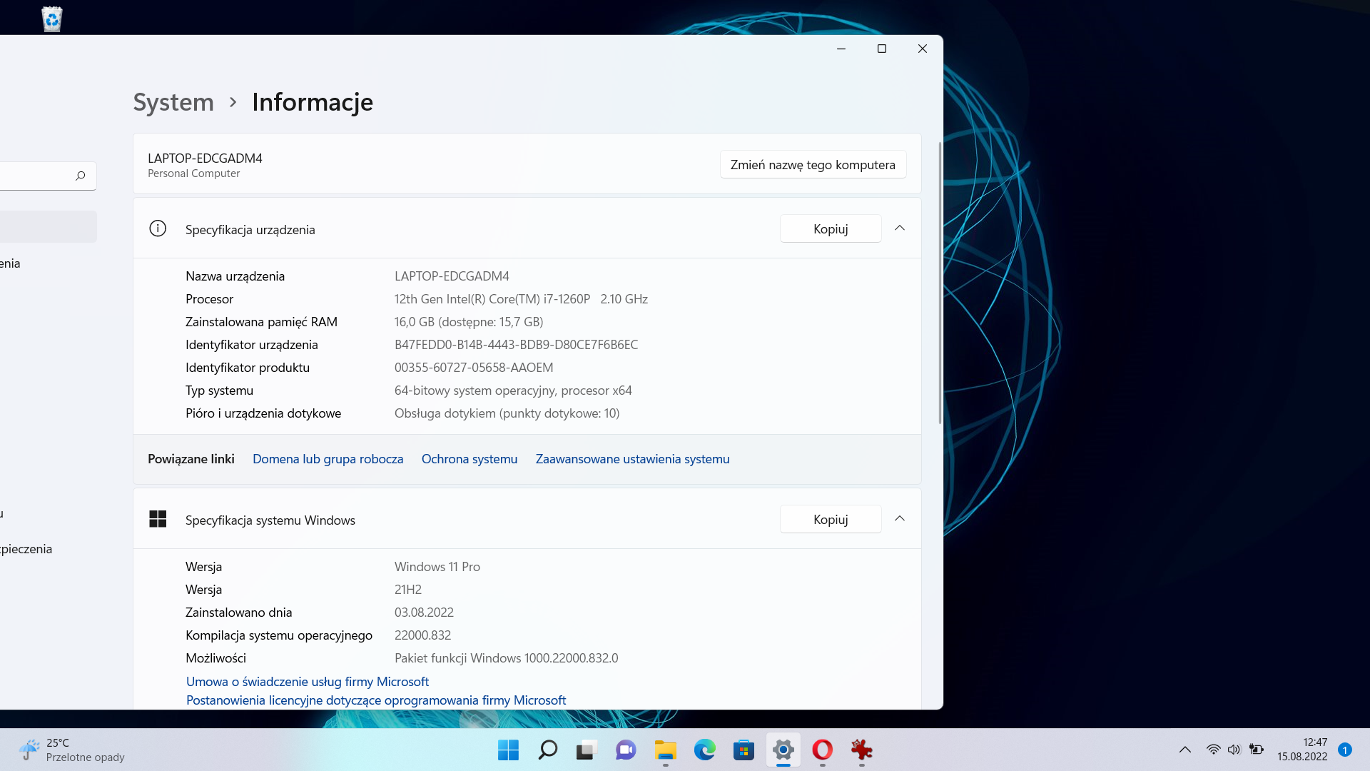Click the info icon beside Specyfikacja urządzenia
This screenshot has width=1370, height=771.
[158, 228]
